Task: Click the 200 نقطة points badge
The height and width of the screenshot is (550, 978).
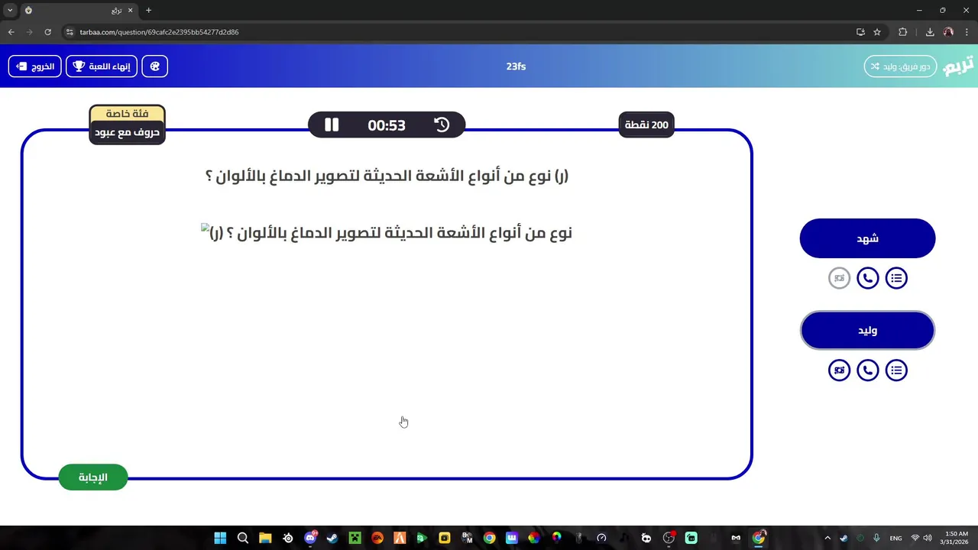Action: click(x=646, y=125)
